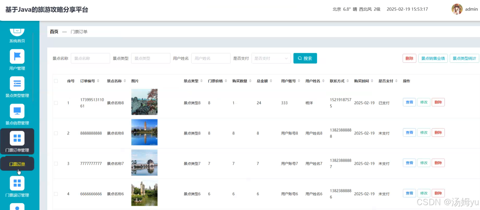Open 景点类型统计 statistics
This screenshot has width=480, height=210.
point(464,58)
